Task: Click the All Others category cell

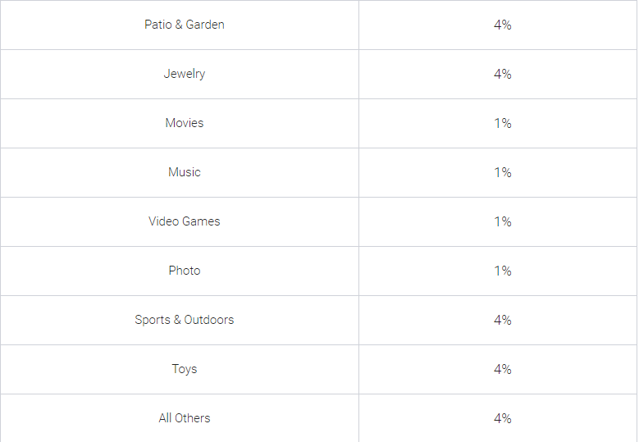Action: point(185,418)
